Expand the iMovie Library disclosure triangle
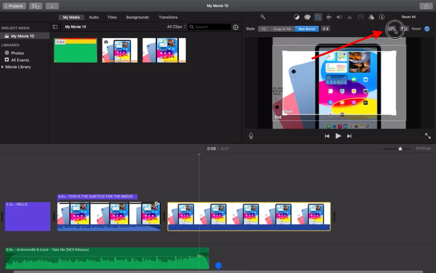 click(2, 67)
